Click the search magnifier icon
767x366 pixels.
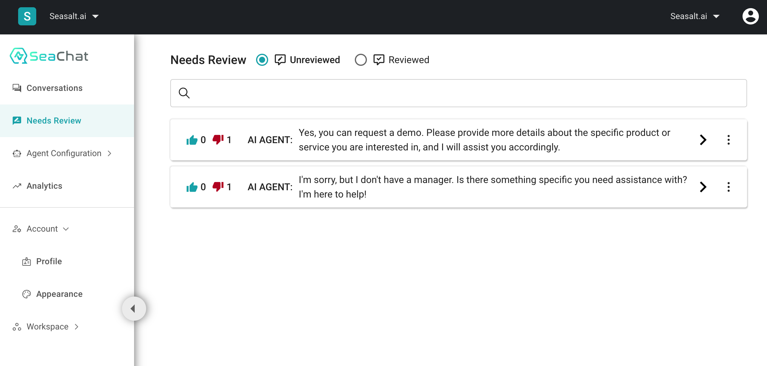[x=184, y=93]
